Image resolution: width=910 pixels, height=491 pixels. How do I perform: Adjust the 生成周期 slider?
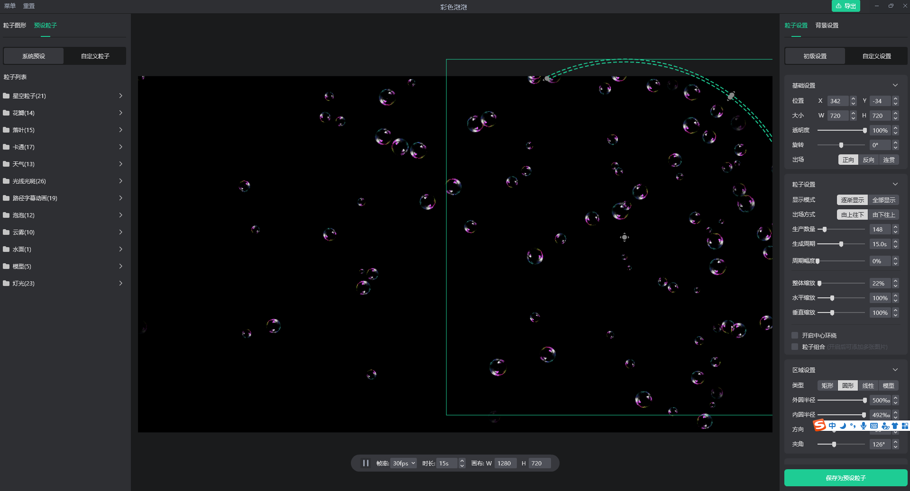click(x=841, y=244)
